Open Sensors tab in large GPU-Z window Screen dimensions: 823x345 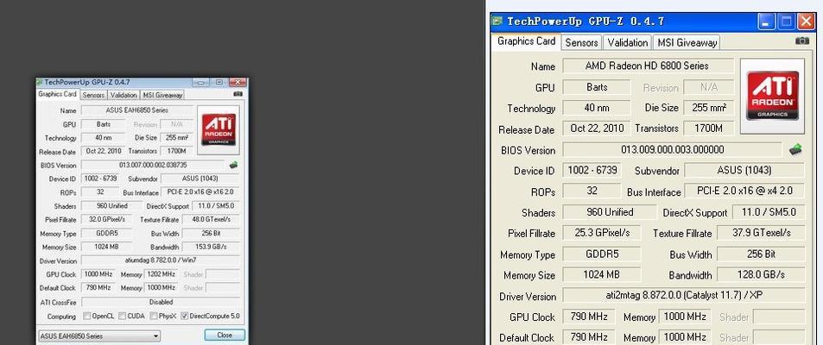[581, 42]
